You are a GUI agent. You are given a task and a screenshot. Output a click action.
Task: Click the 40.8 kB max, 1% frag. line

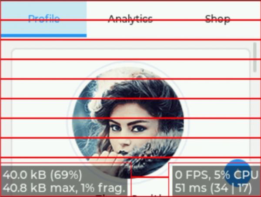click(x=64, y=188)
